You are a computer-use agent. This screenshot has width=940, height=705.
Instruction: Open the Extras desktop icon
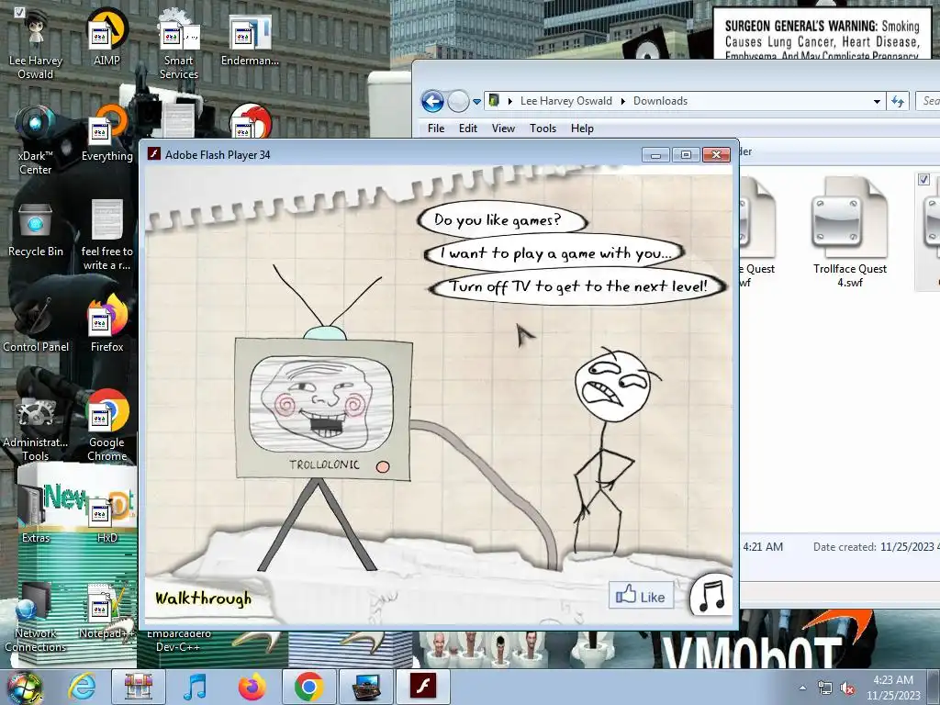(36, 514)
